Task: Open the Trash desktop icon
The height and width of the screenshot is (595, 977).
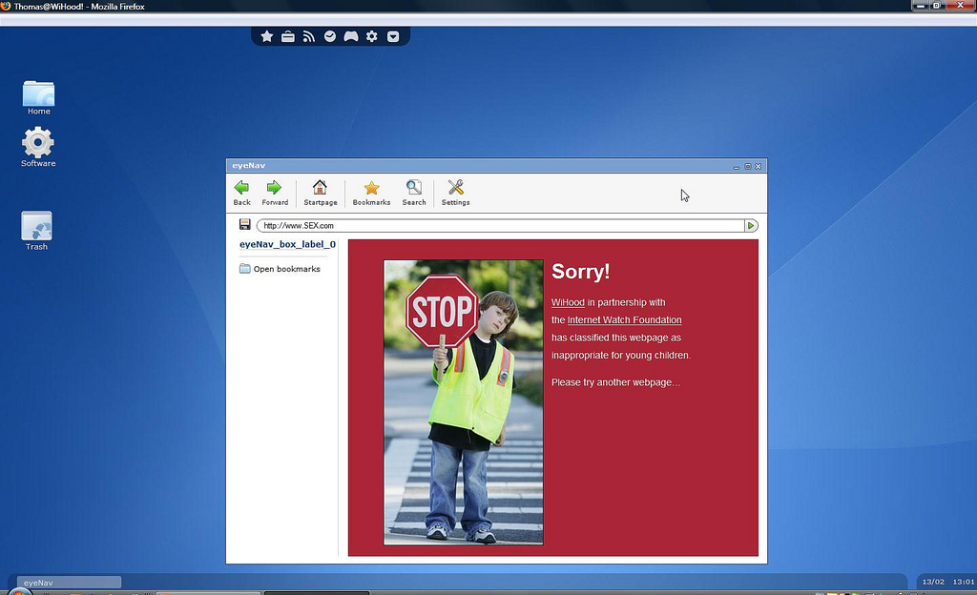Action: (37, 231)
